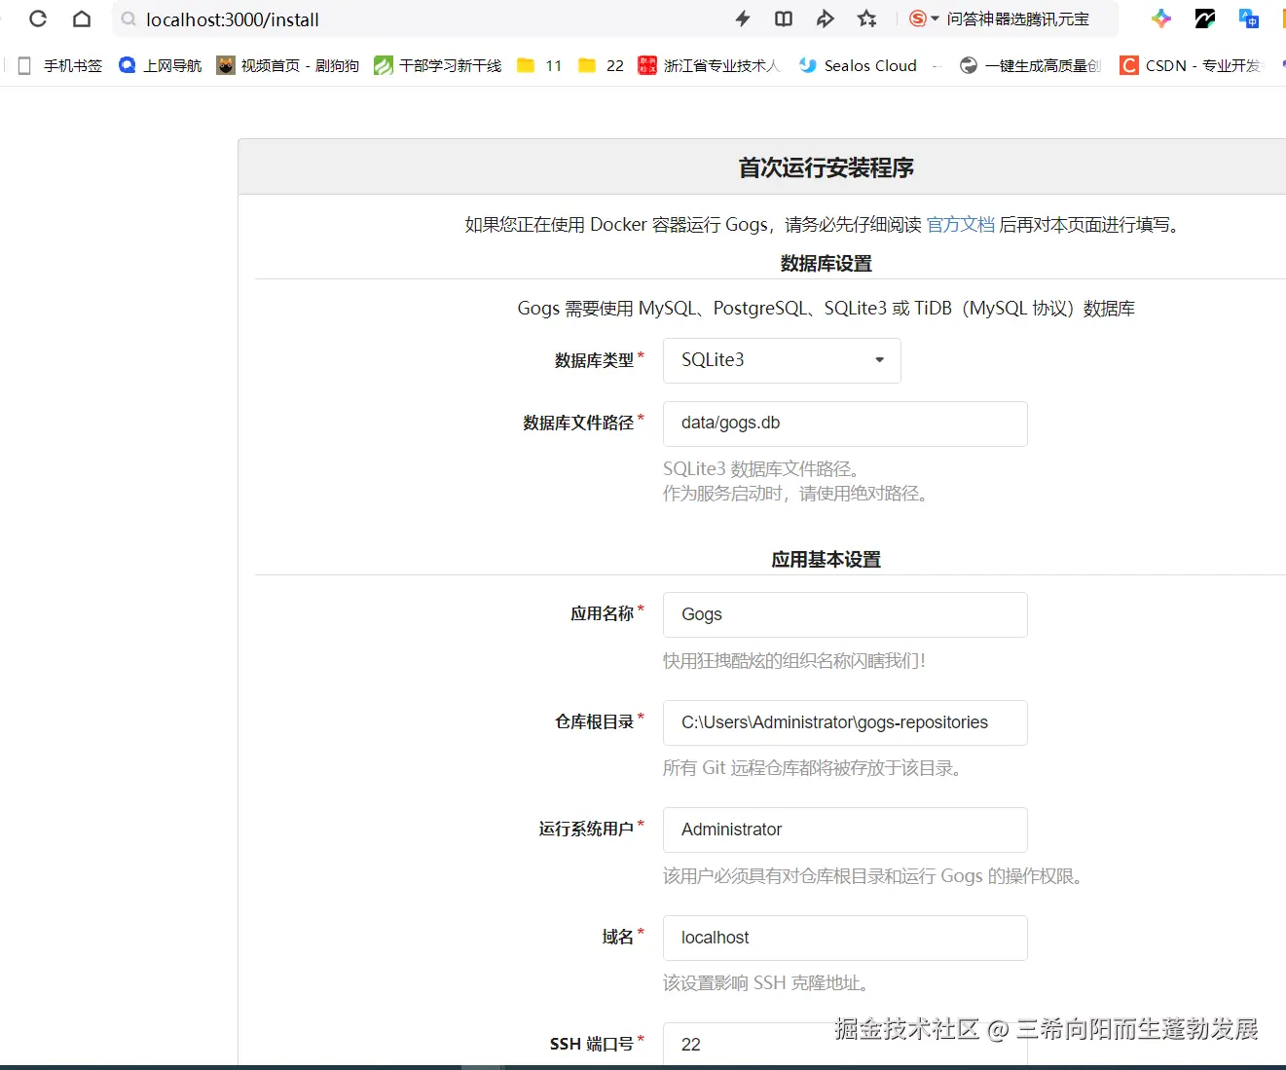Open the 数据库类型 SQLite3 dropdown
The image size is (1286, 1070).
(x=782, y=360)
